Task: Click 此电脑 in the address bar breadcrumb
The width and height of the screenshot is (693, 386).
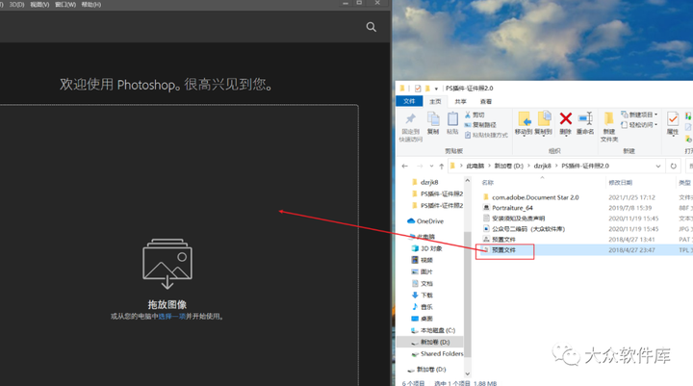Action: point(475,166)
